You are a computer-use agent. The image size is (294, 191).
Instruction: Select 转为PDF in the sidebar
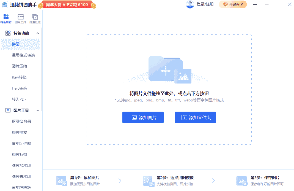click(19, 99)
